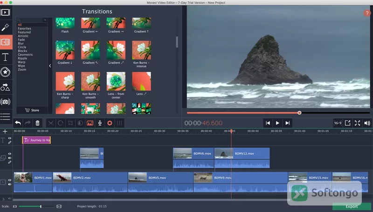Open the Stickers star tab
Screen dimensions: 373x212
[x=5, y=72]
